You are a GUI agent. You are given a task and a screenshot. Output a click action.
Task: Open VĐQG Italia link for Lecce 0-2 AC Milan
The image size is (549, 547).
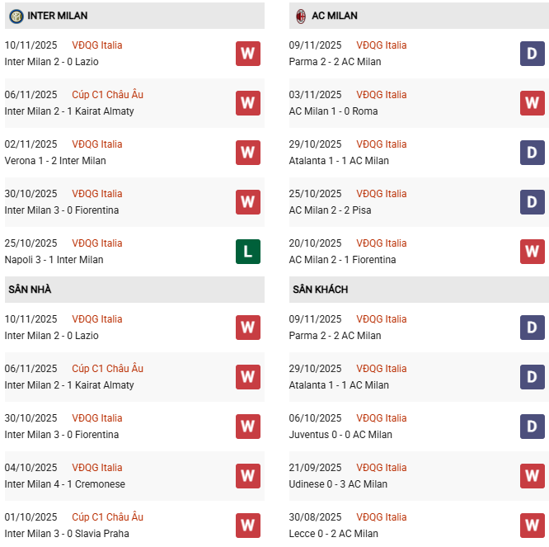[382, 517]
